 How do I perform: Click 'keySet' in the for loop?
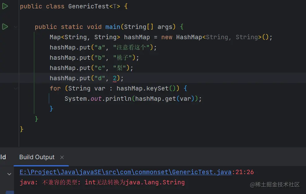coord(157,89)
